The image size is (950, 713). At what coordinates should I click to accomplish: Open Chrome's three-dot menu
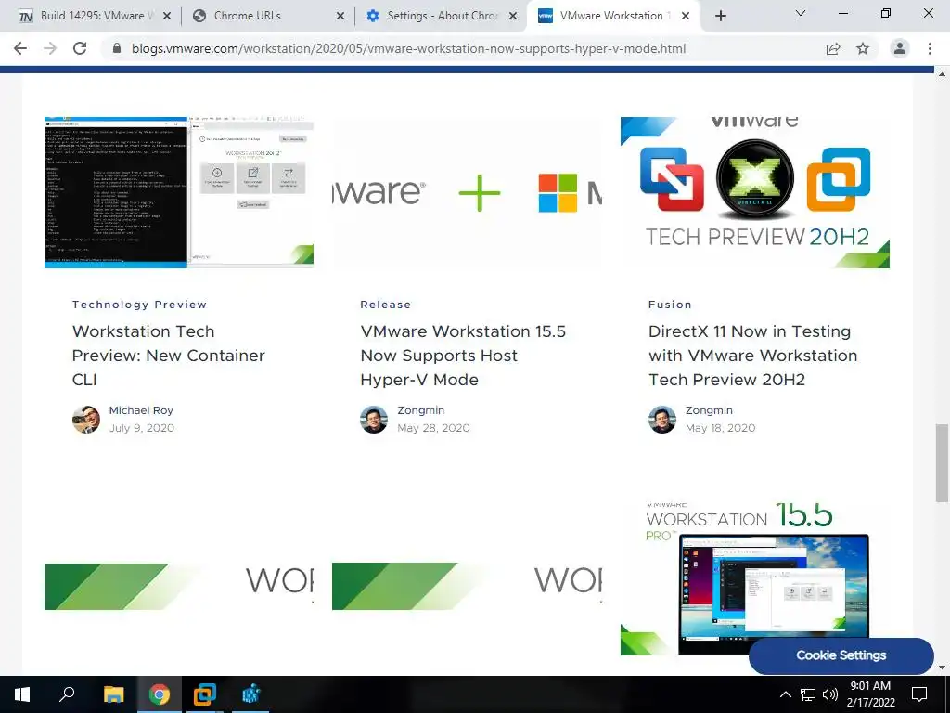click(930, 48)
